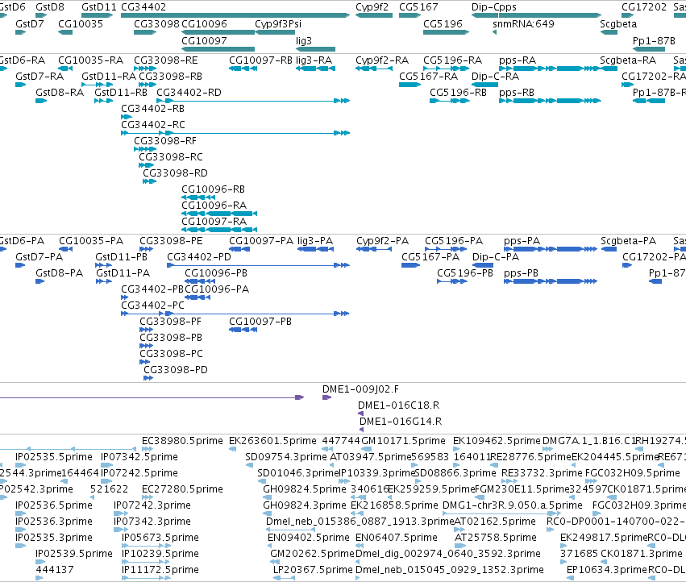Click the Scgbeta gene label
The image size is (686, 582).
(618, 23)
